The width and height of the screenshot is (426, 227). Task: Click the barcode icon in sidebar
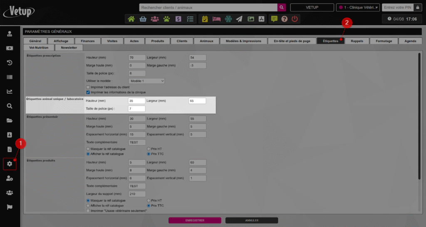[x=9, y=77]
